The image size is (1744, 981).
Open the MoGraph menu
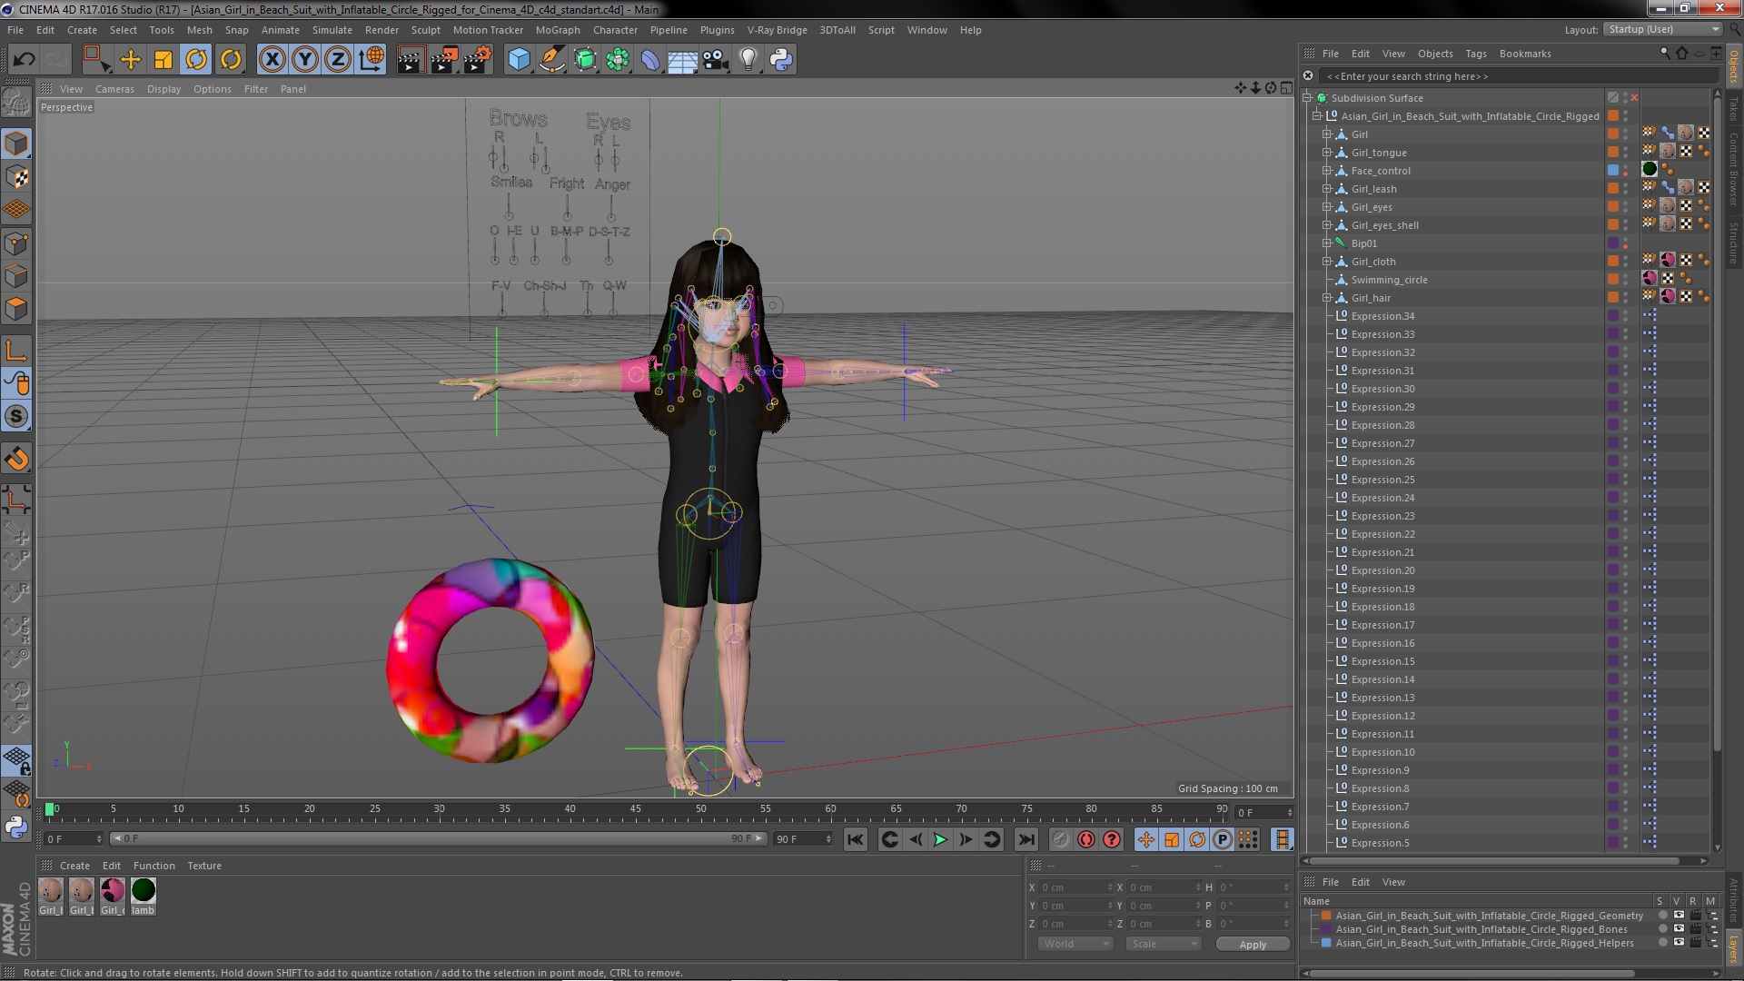point(558,30)
